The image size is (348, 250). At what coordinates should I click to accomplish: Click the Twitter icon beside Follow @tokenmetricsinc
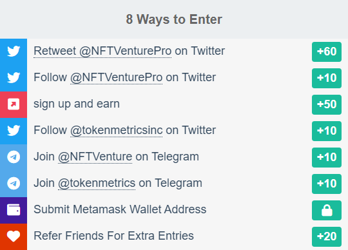click(x=14, y=130)
